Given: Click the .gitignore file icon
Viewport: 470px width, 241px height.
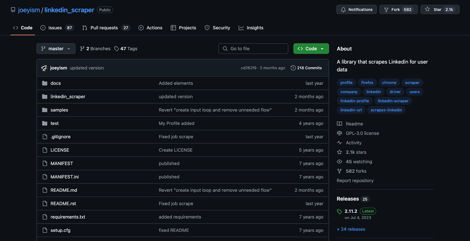Looking at the screenshot, I should click(x=45, y=137).
